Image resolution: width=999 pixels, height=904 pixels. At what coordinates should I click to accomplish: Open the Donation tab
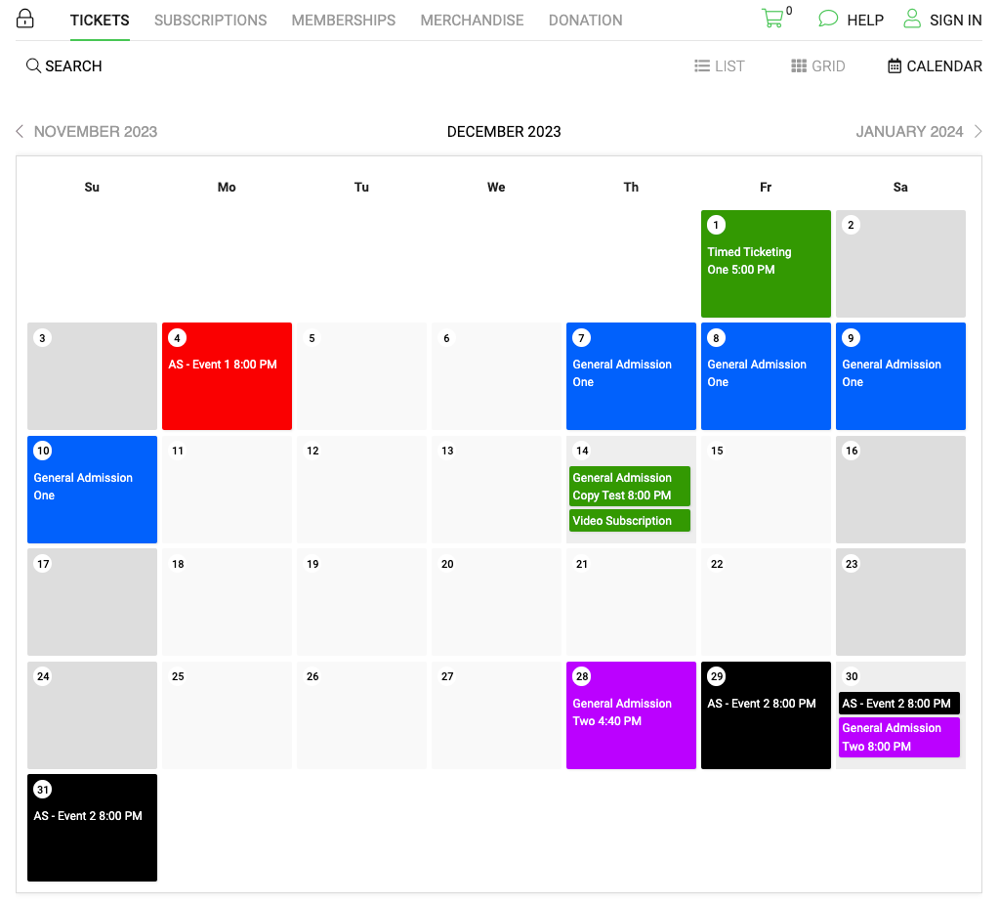point(586,21)
